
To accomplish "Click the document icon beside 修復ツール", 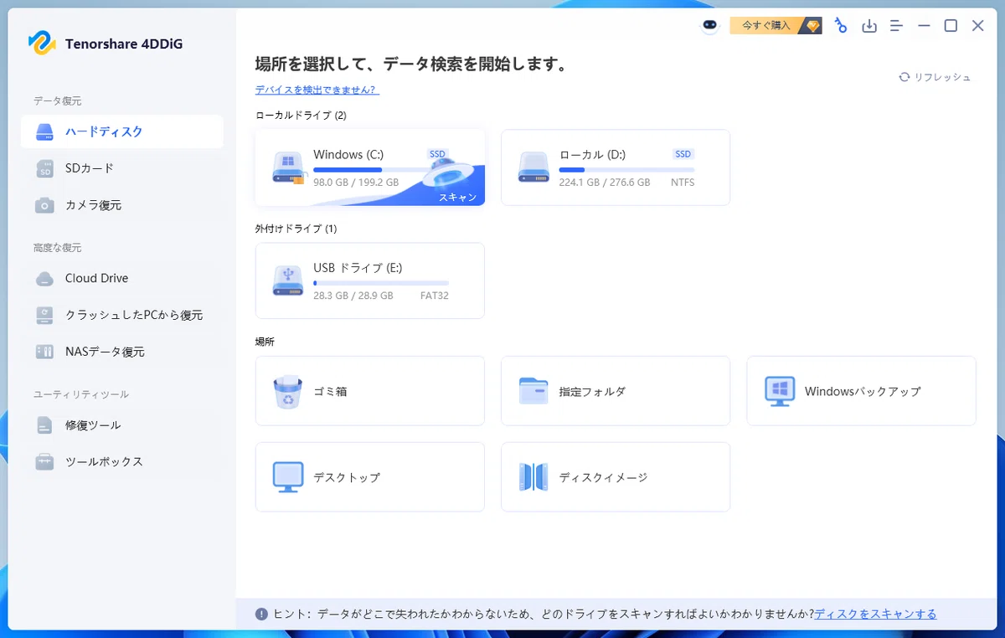I will 45,425.
